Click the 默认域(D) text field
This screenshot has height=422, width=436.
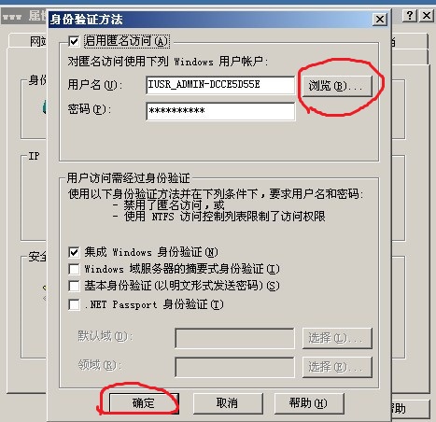234,338
